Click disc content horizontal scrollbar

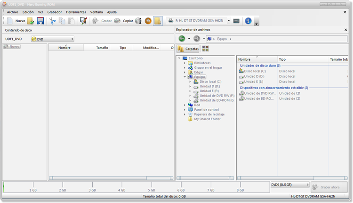(x=111, y=178)
